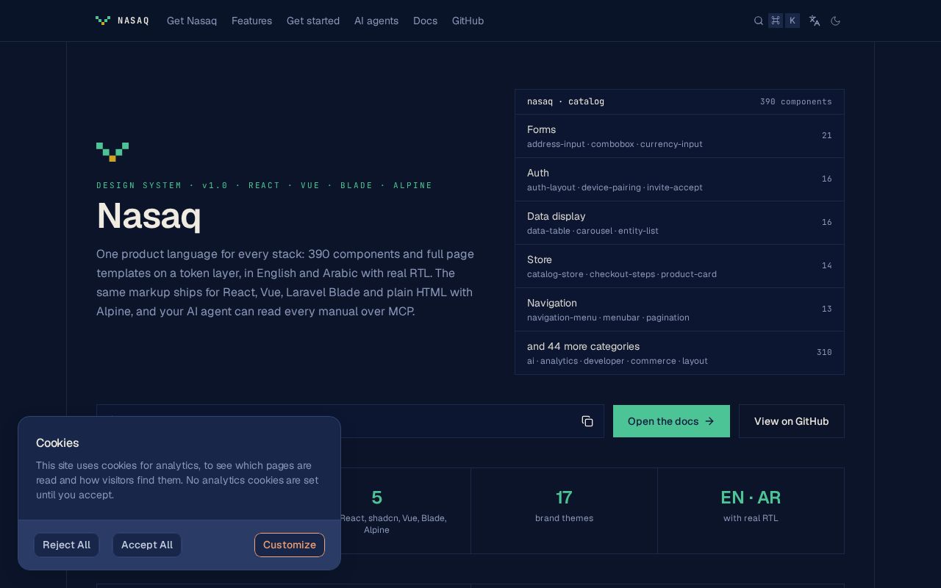Visit GitHub nav link
941x588 pixels.
(x=468, y=21)
